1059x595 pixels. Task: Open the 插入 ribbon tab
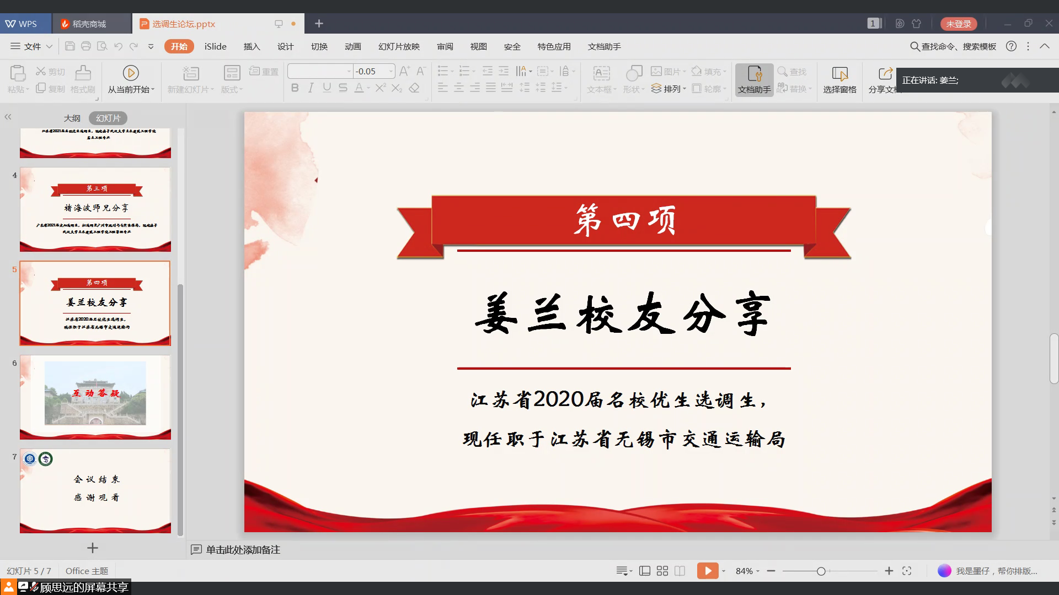(x=252, y=46)
